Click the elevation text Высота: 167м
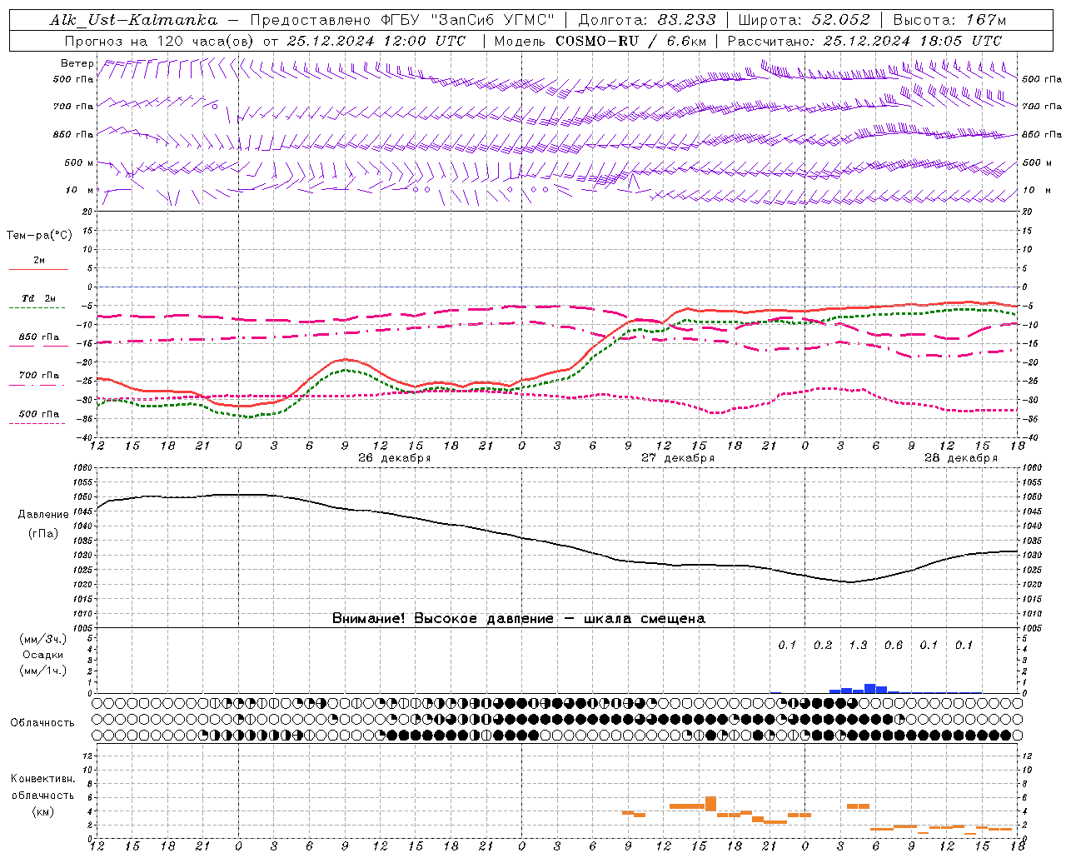 pos(949,20)
